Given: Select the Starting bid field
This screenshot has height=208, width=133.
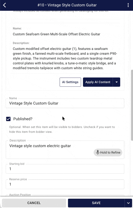Looking at the screenshot, I should [x=65, y=169].
